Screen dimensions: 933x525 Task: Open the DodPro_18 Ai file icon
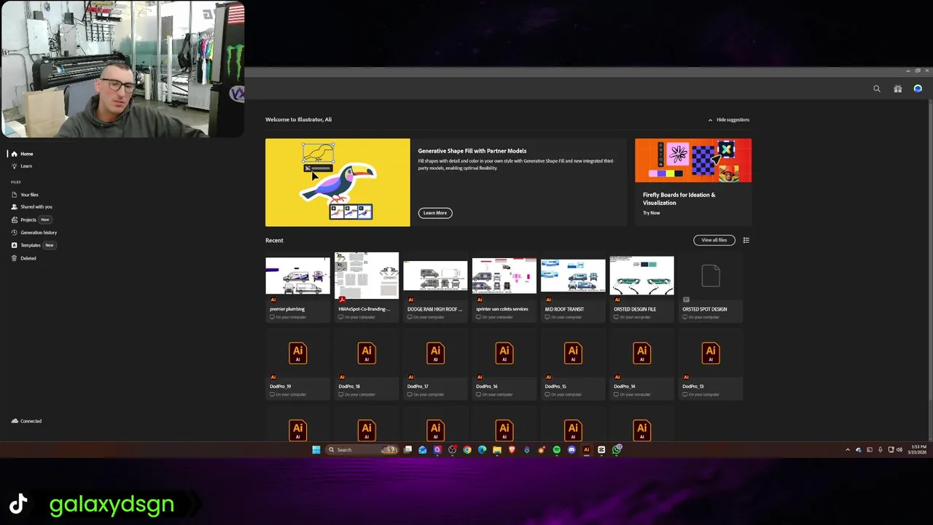click(x=367, y=353)
